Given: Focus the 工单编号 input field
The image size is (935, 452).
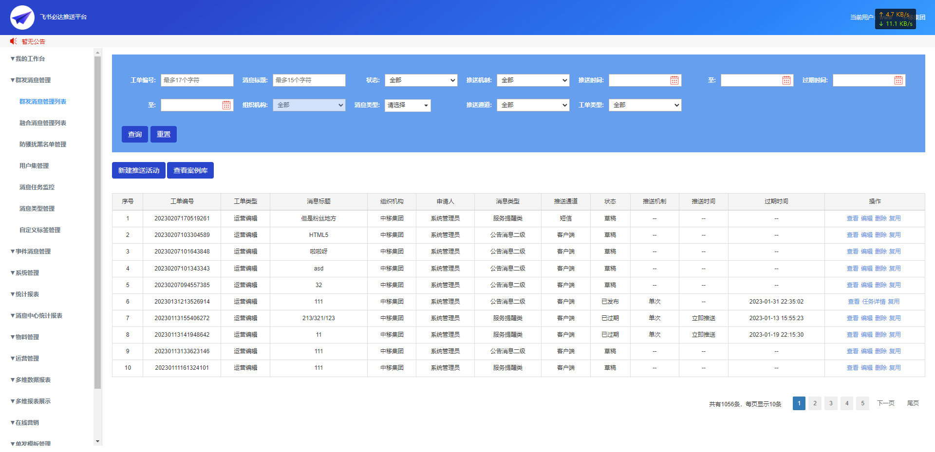Looking at the screenshot, I should pos(197,80).
